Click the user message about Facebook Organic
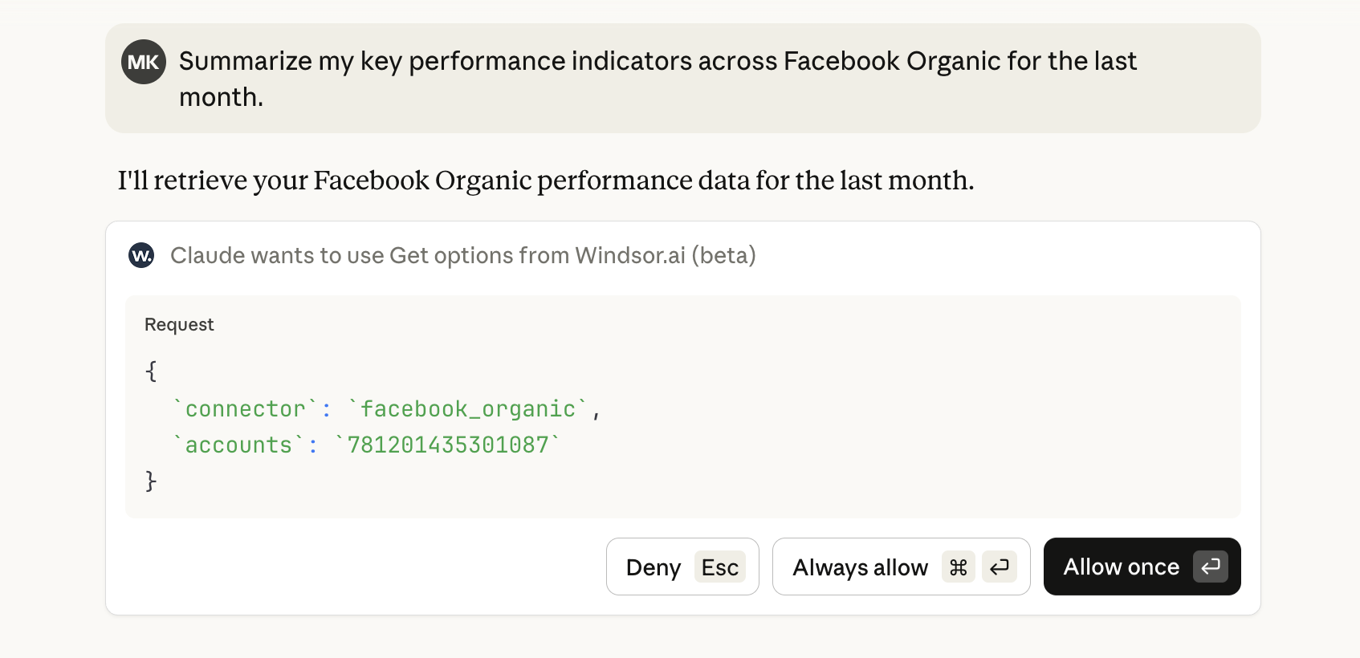Image resolution: width=1360 pixels, height=658 pixels. 658,62
